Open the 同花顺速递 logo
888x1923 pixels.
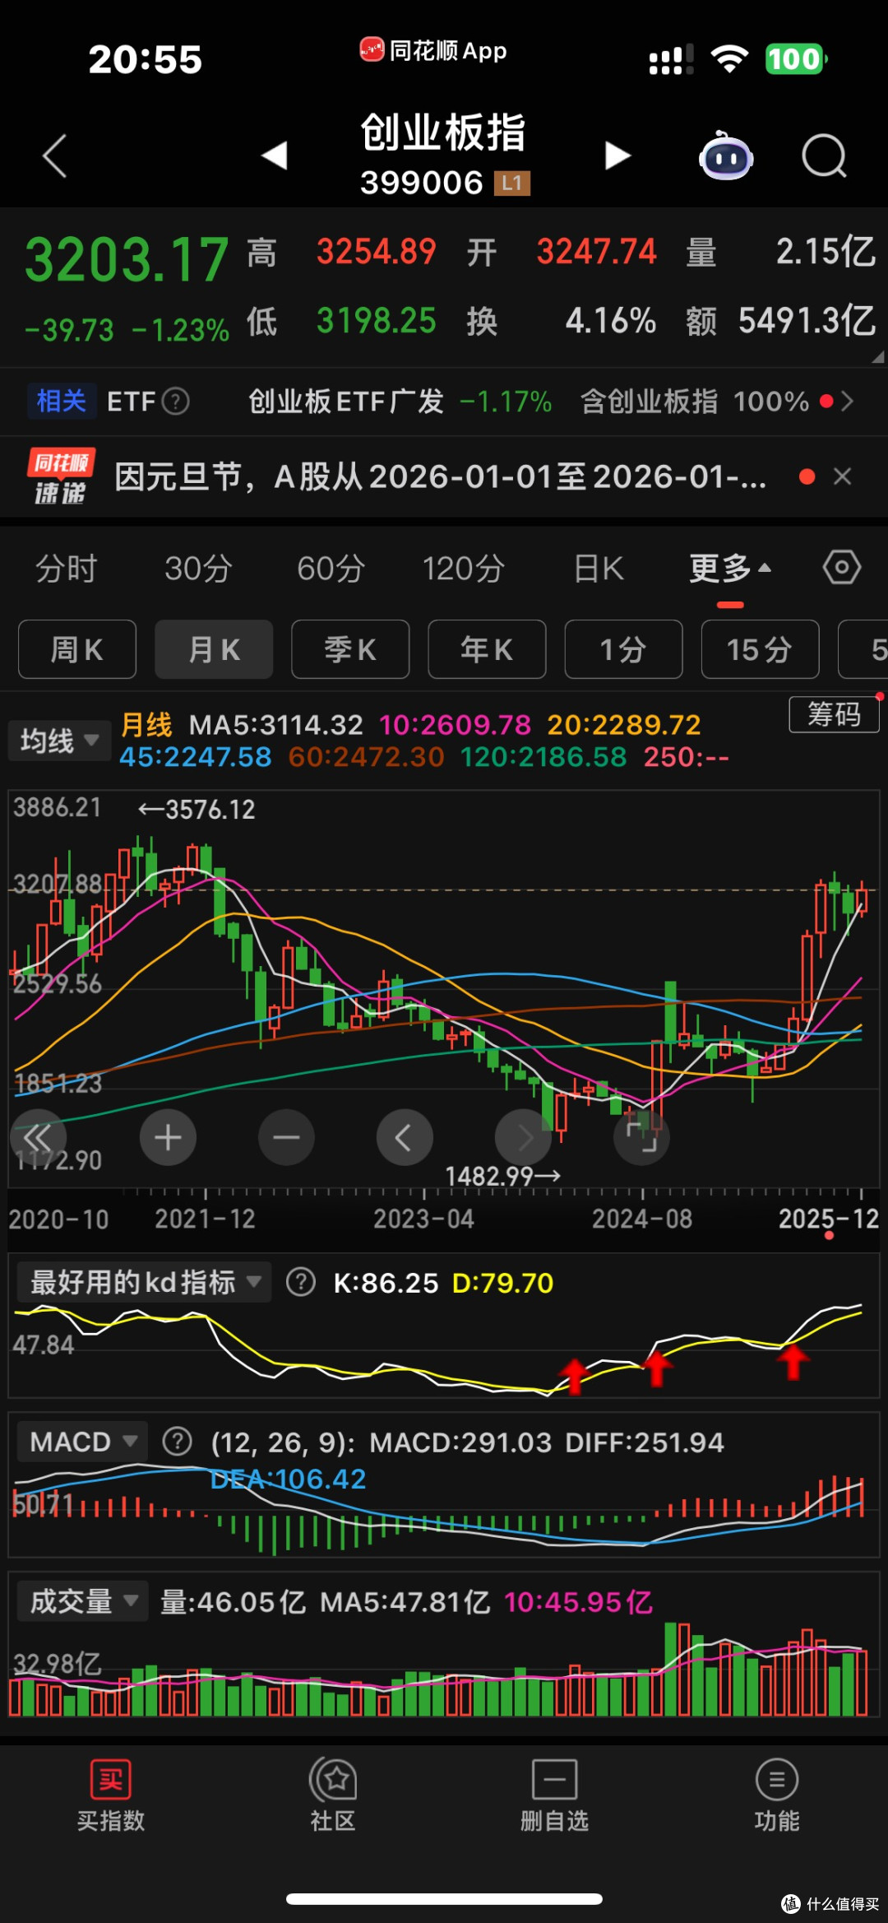point(61,476)
